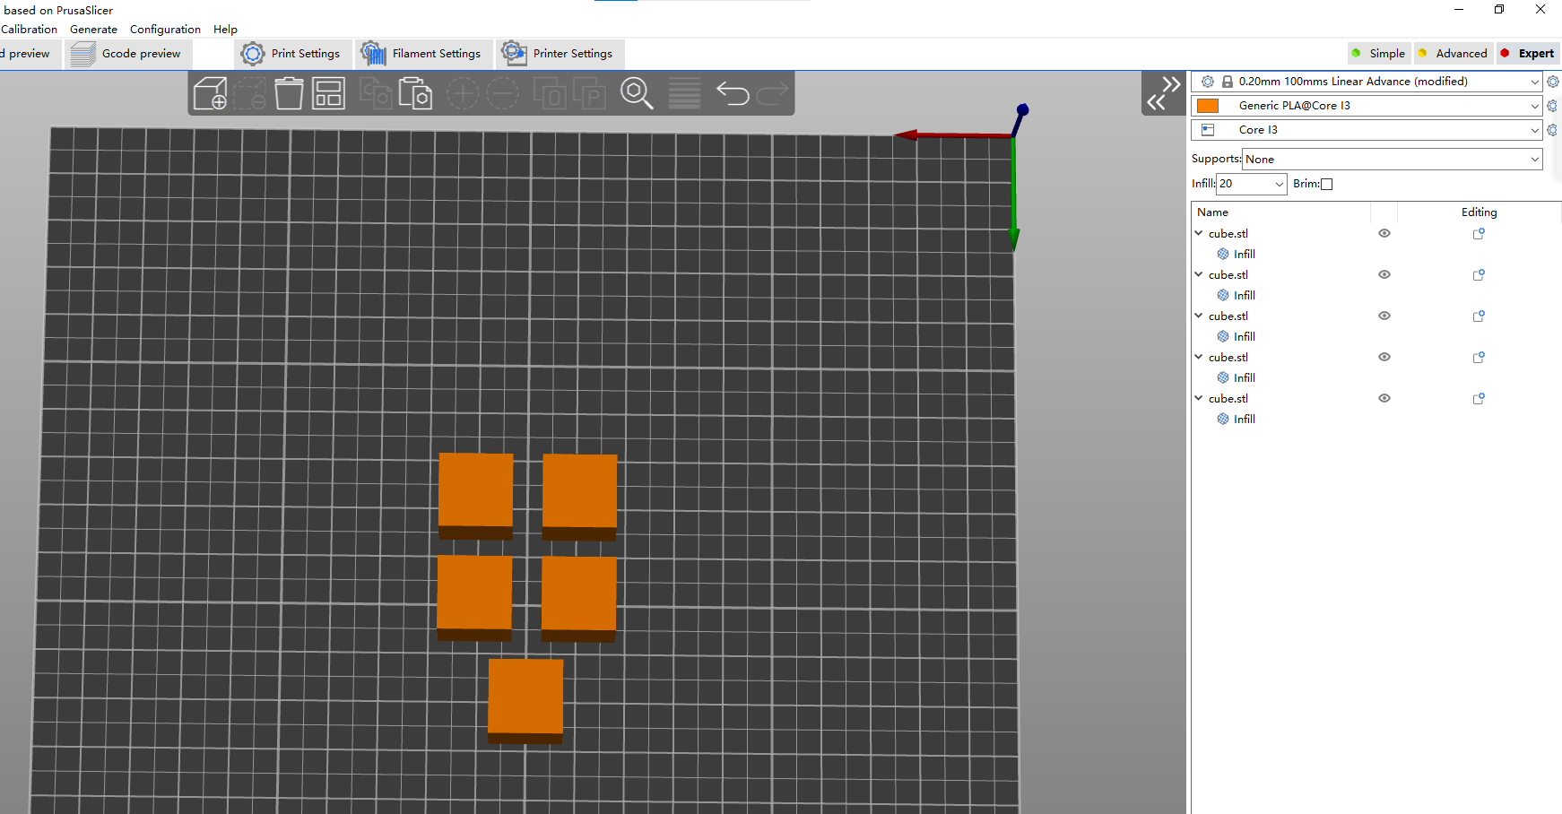
Task: Open the Configuration menu
Action: pos(165,30)
